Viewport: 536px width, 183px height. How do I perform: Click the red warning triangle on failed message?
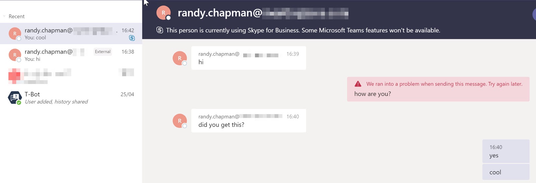358,84
